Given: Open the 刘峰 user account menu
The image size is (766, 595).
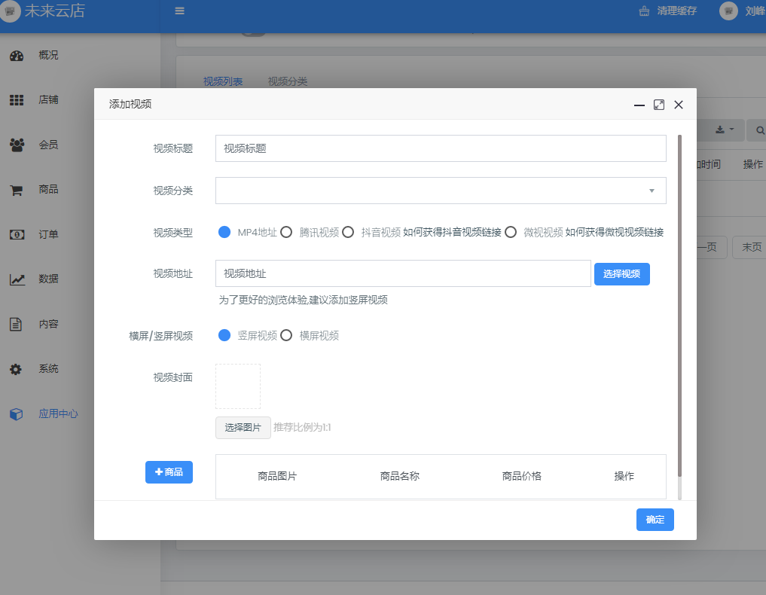Looking at the screenshot, I should point(741,11).
